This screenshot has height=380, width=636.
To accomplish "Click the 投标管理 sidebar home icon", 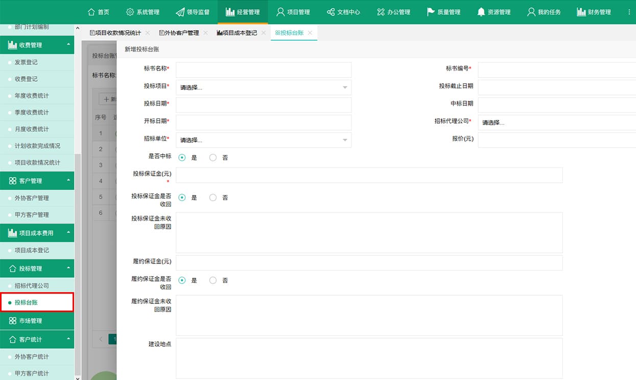I will click(x=12, y=269).
